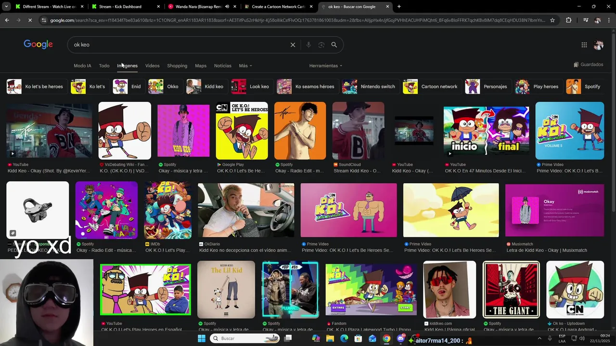Screen dimensions: 616x346
Task: Click the Chrome address bar URL
Action: tap(297, 20)
